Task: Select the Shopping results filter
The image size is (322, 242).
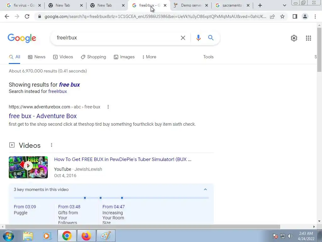Action: click(x=93, y=57)
